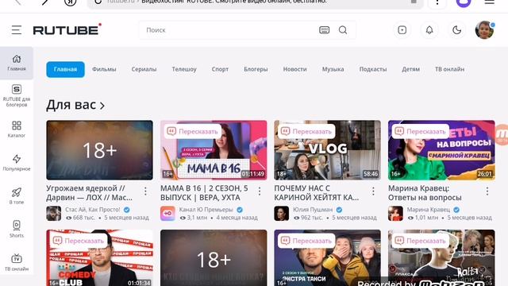Image resolution: width=508 pixels, height=286 pixels.
Task: Click Пересказать on МАМА В 16 video
Action: pos(193,131)
